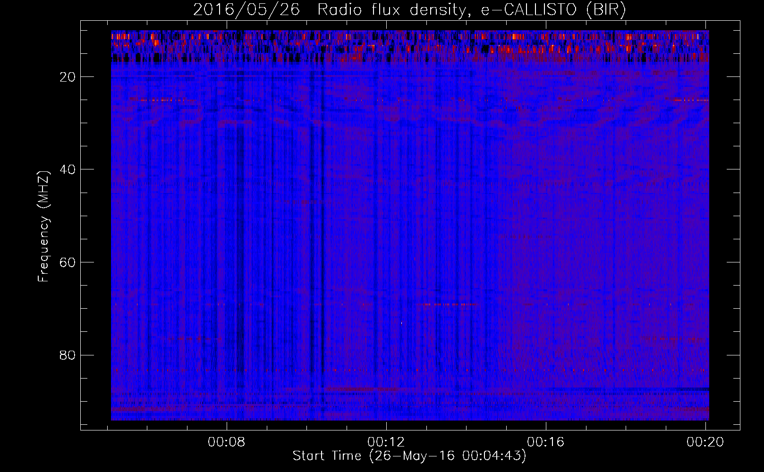Click the plot title 'Radio flux density, e-CALLISTO (BIR)'
This screenshot has height=472, width=764.
click(x=471, y=10)
